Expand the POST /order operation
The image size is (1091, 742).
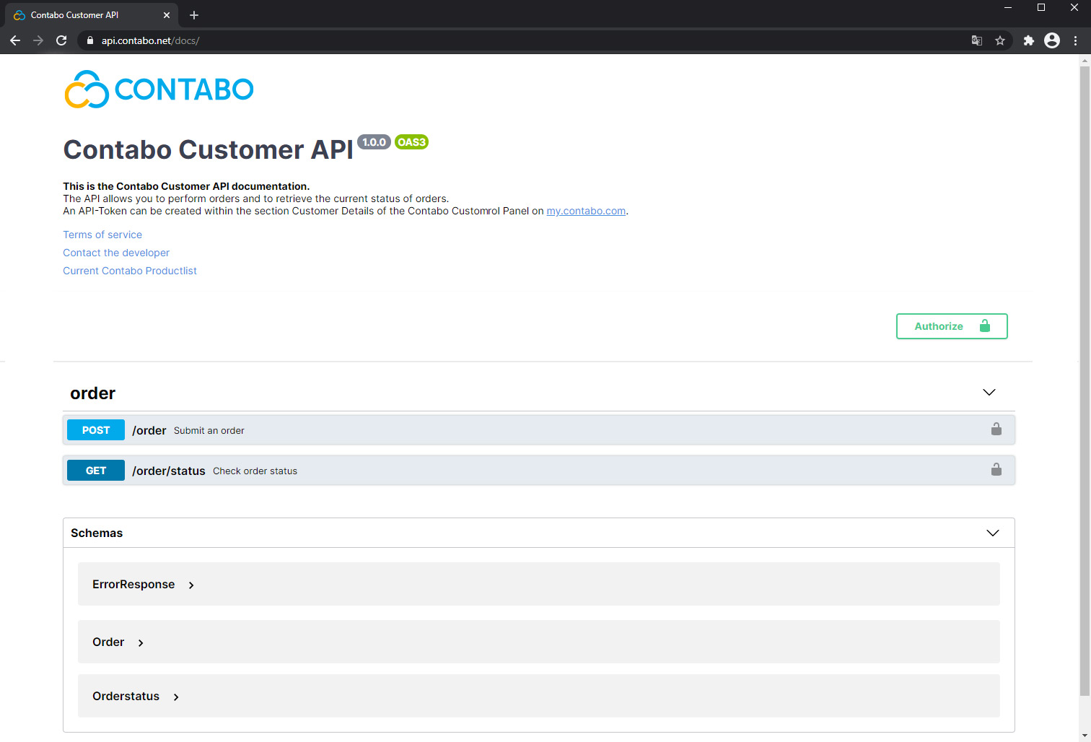click(539, 429)
